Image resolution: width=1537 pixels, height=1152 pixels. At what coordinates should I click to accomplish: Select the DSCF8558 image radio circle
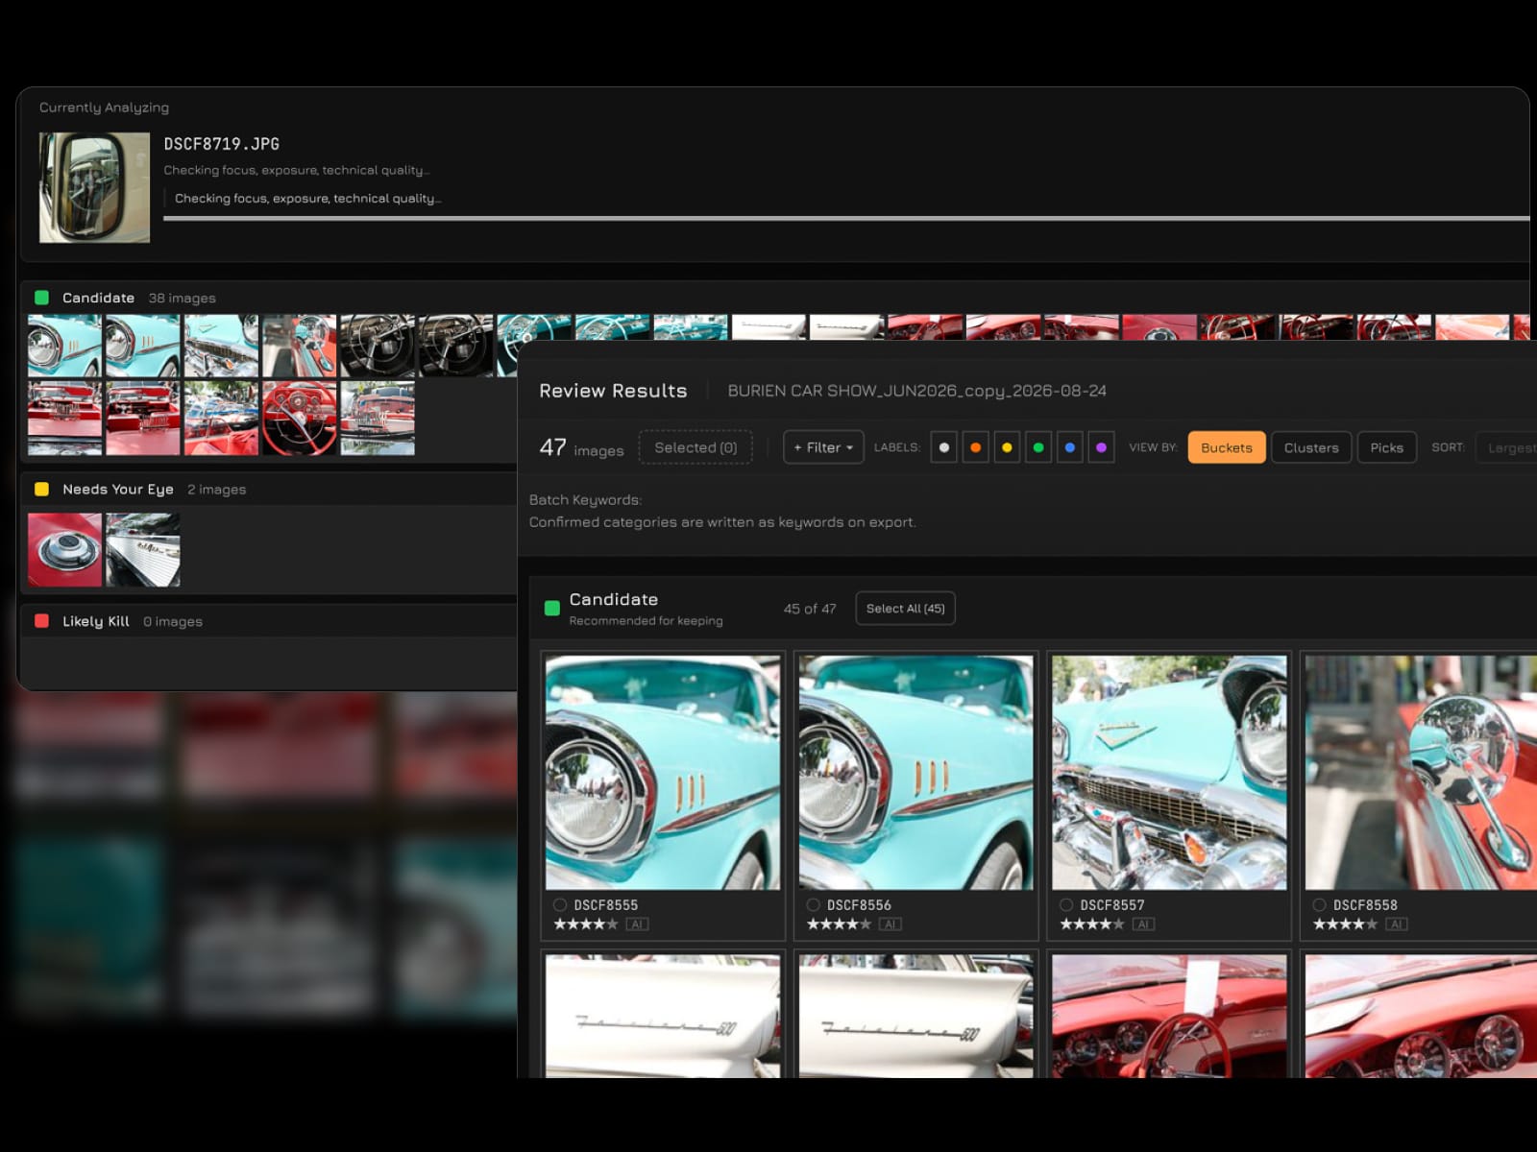pyautogui.click(x=1320, y=904)
